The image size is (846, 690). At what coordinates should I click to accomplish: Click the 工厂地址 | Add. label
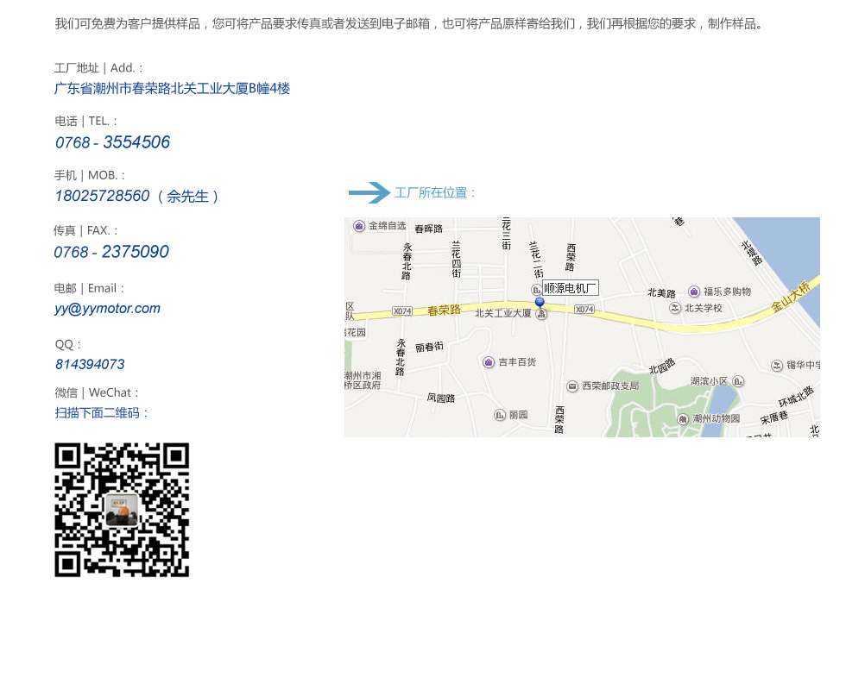(x=98, y=68)
